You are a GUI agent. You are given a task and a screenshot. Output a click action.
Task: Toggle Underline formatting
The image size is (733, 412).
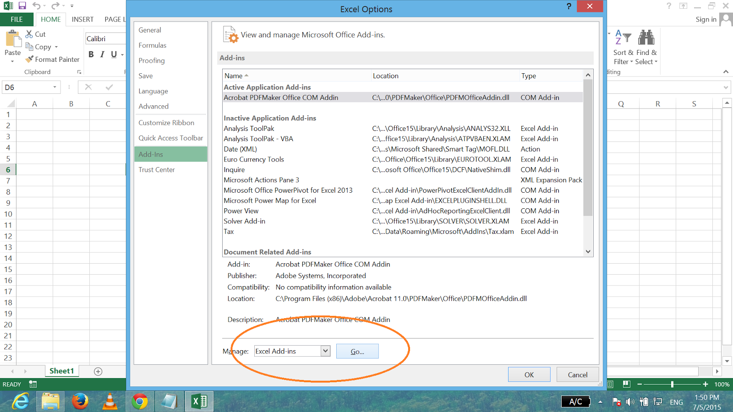114,54
